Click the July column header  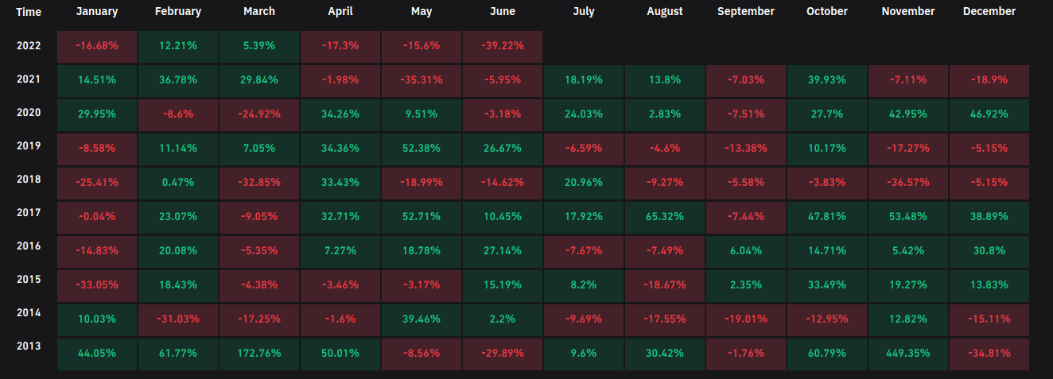pyautogui.click(x=583, y=12)
